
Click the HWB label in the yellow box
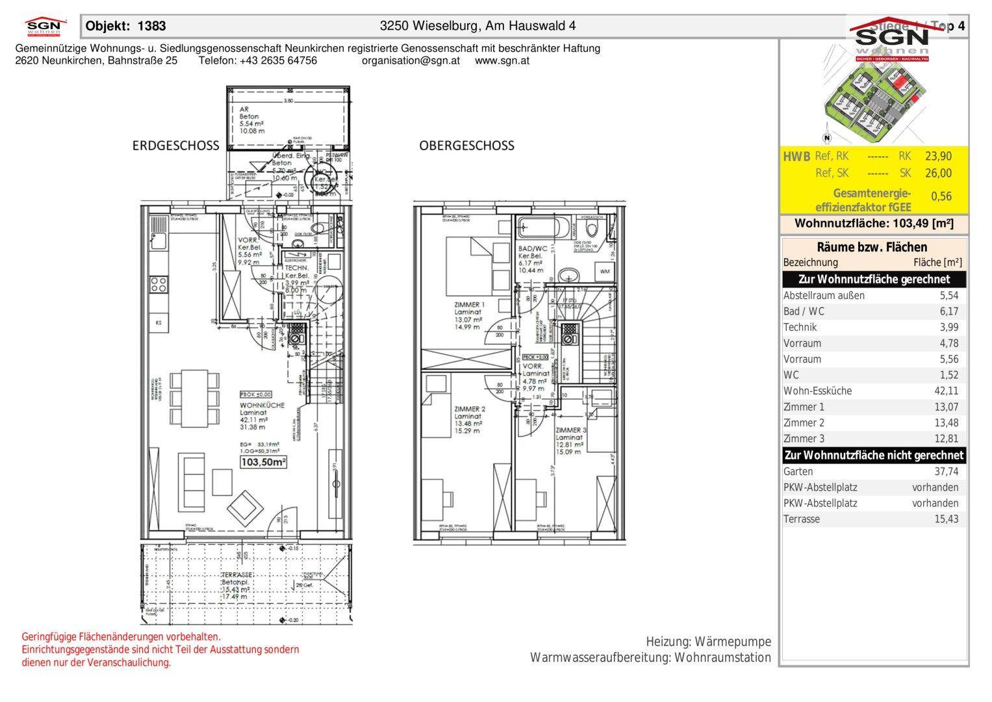(797, 157)
